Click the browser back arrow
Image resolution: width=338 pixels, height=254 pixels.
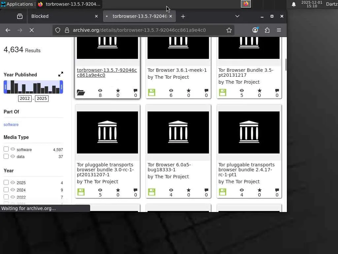pyautogui.click(x=8, y=30)
